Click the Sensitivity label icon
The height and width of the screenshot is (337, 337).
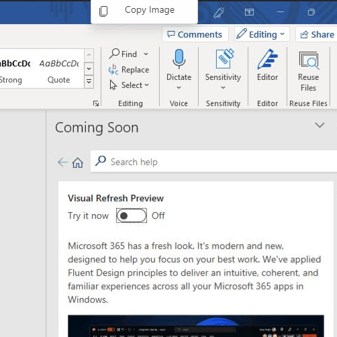[225, 58]
